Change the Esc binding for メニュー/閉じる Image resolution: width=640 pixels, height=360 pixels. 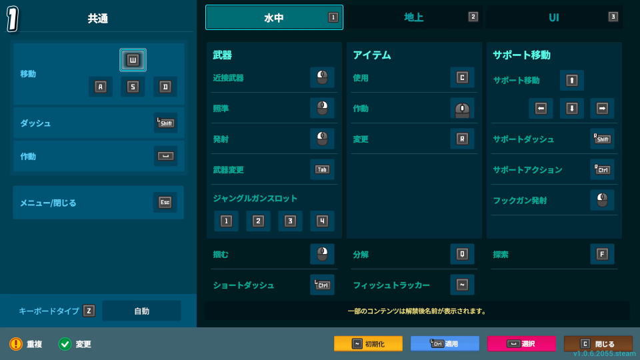pos(165,202)
